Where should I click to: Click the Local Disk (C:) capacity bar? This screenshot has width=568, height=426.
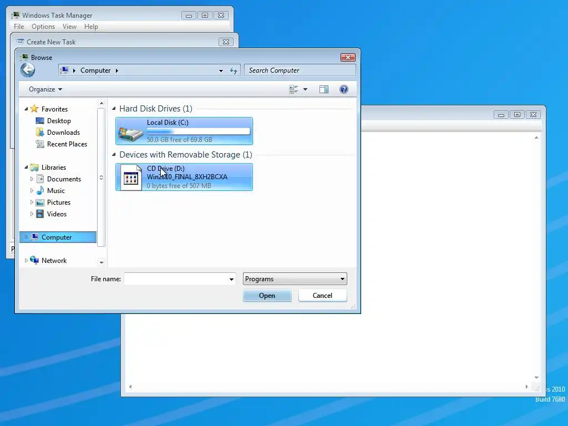(198, 131)
